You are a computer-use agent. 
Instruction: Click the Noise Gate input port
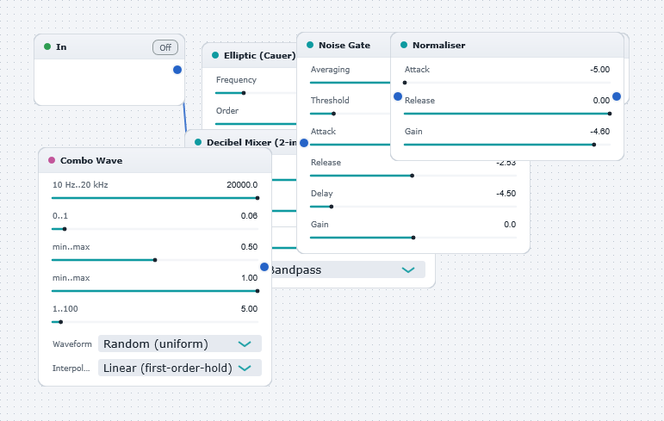pos(304,143)
